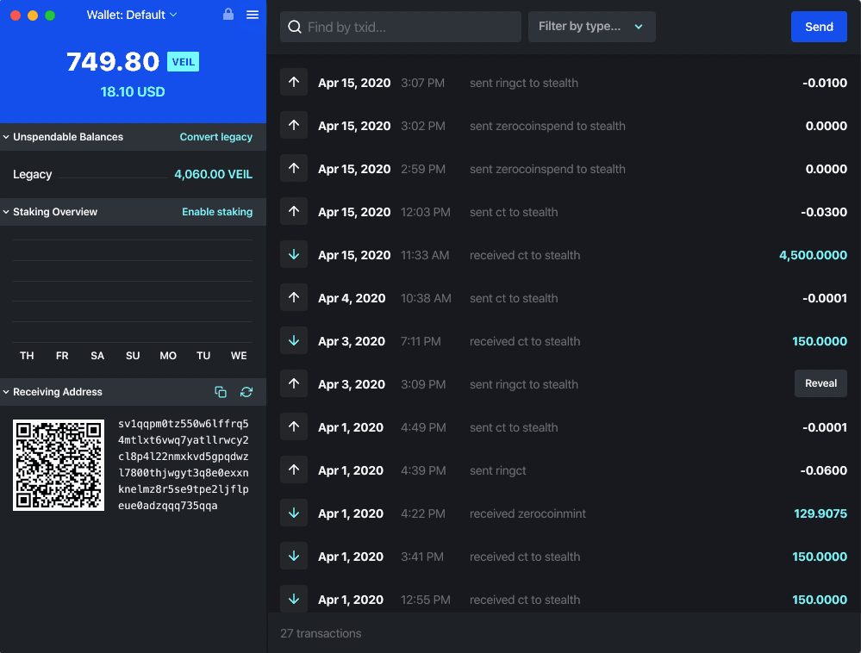Click the 27 transactions count
The width and height of the screenshot is (861, 653).
coord(321,633)
